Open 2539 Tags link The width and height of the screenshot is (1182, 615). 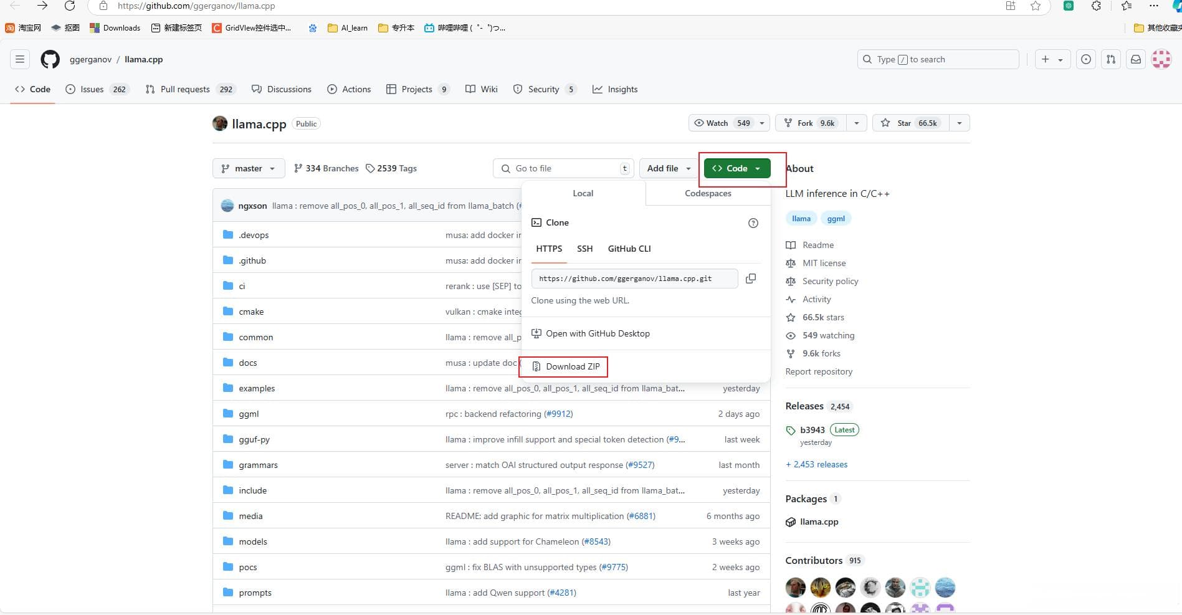pos(391,168)
